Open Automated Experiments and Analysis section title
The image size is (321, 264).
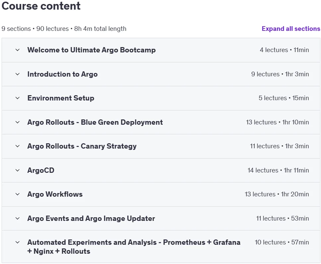pyautogui.click(x=134, y=246)
